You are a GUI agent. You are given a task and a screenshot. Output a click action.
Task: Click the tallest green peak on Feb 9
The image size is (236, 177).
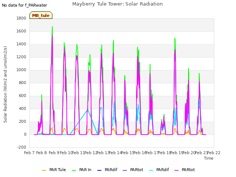click(52, 27)
